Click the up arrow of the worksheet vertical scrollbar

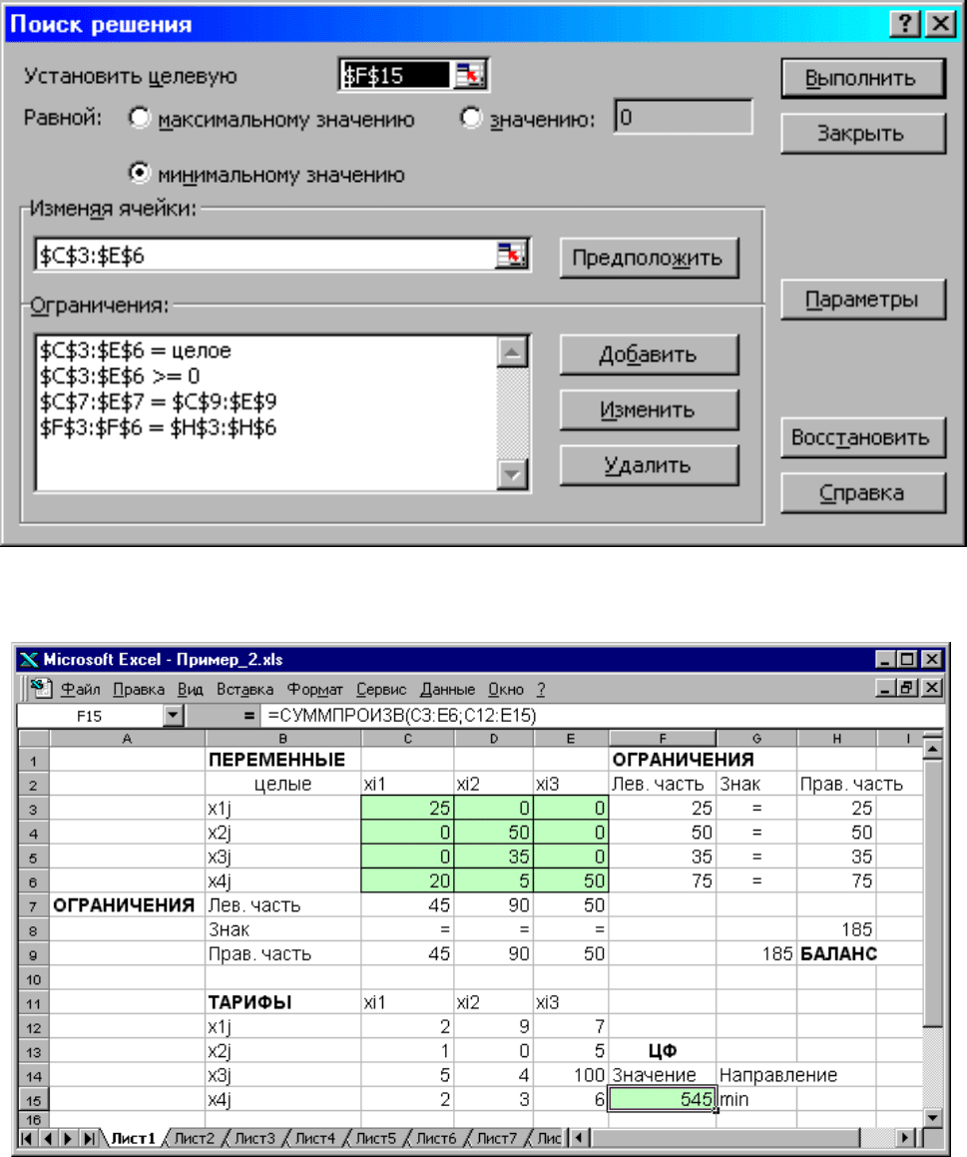coord(932,750)
